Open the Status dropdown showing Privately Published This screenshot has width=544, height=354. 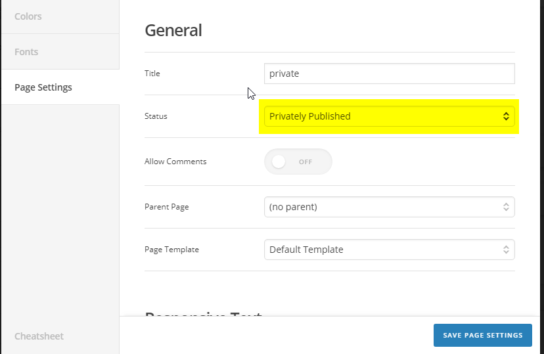[x=389, y=116]
